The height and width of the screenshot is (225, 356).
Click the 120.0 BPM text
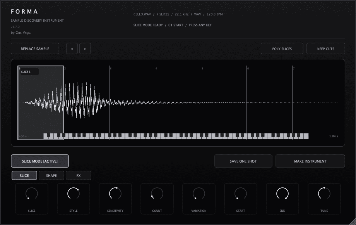[x=214, y=14]
